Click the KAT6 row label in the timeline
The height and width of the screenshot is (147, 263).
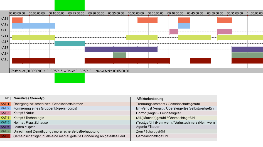coord(4,48)
